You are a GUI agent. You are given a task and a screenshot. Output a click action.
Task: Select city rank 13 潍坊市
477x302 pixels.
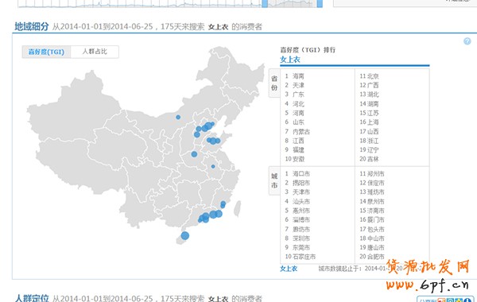pos(372,192)
